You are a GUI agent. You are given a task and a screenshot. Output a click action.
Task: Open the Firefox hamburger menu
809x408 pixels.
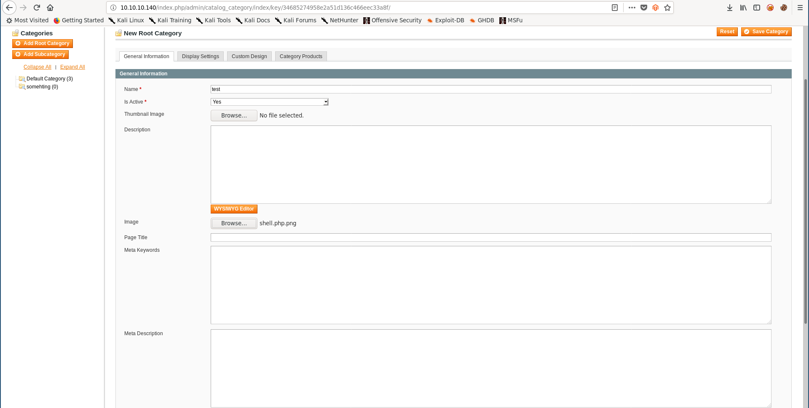click(x=800, y=8)
